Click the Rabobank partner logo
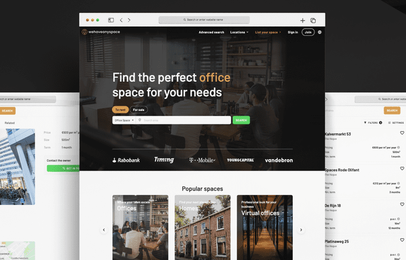The height and width of the screenshot is (260, 406). [x=126, y=160]
